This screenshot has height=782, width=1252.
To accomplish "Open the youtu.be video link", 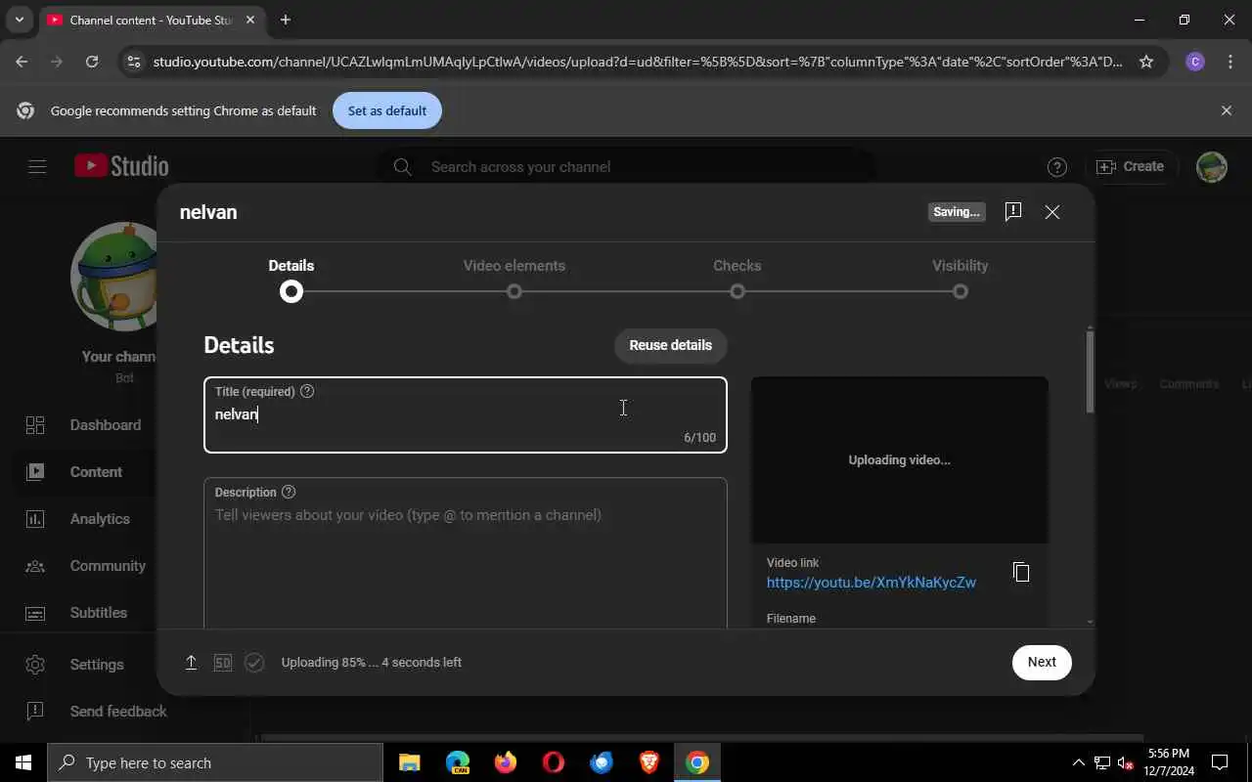I will [x=871, y=583].
